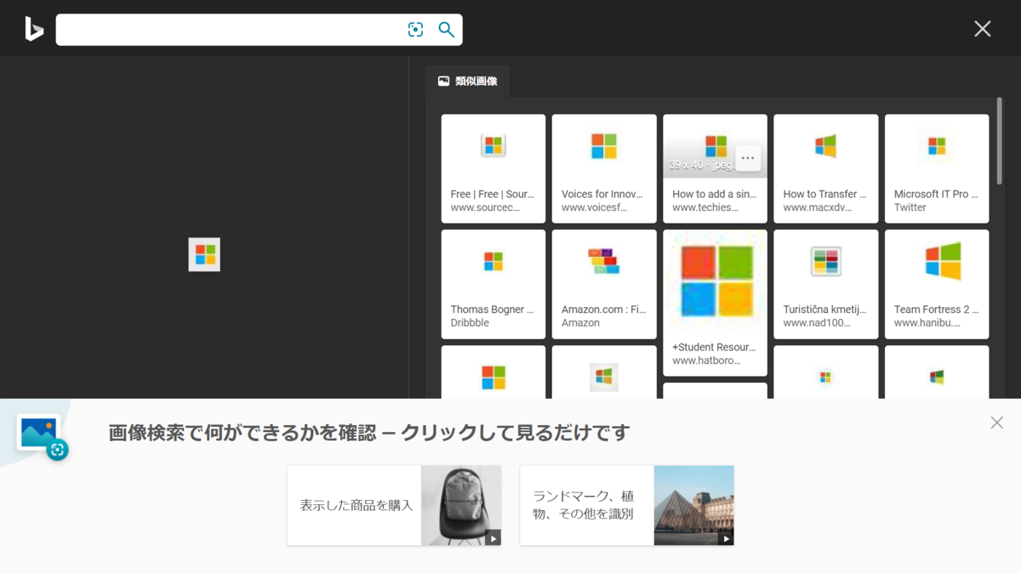The width and height of the screenshot is (1021, 574).
Task: Open the How to Transfer result card
Action: [825, 168]
